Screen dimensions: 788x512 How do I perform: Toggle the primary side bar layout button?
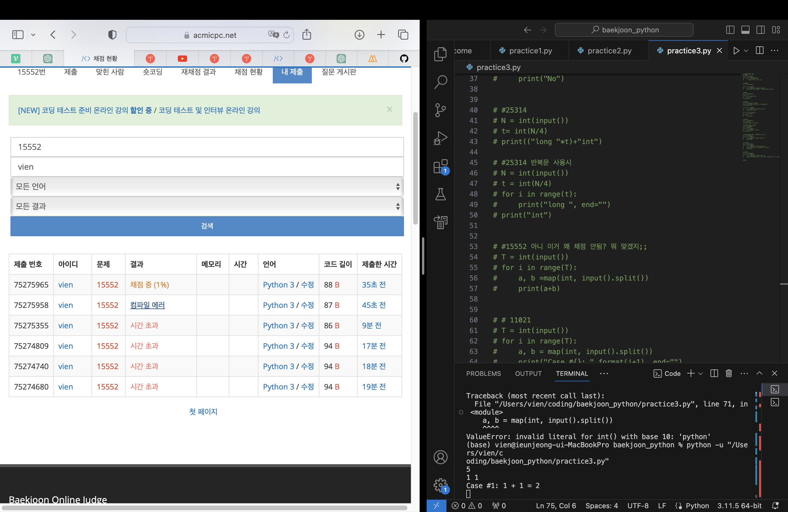(x=730, y=30)
